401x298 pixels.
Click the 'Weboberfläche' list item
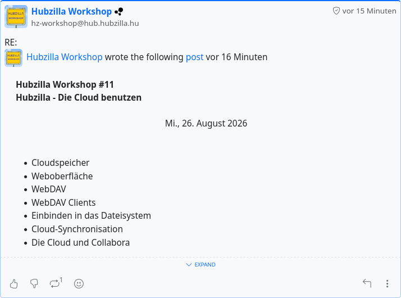62,176
